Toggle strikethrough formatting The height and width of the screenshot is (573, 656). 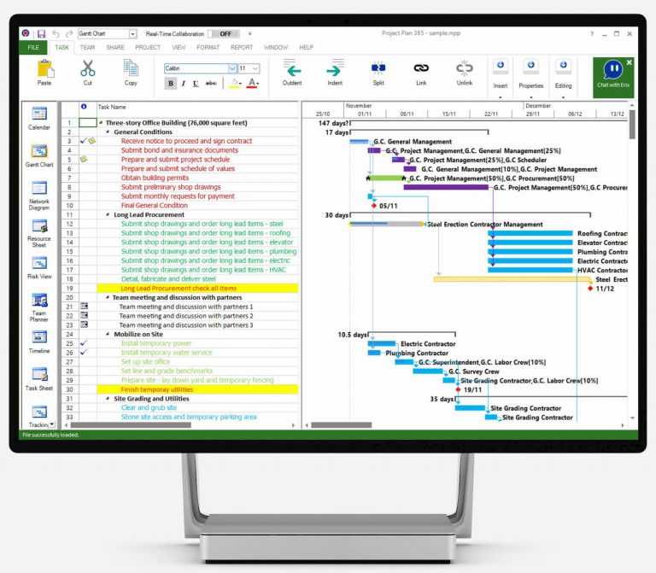point(211,84)
